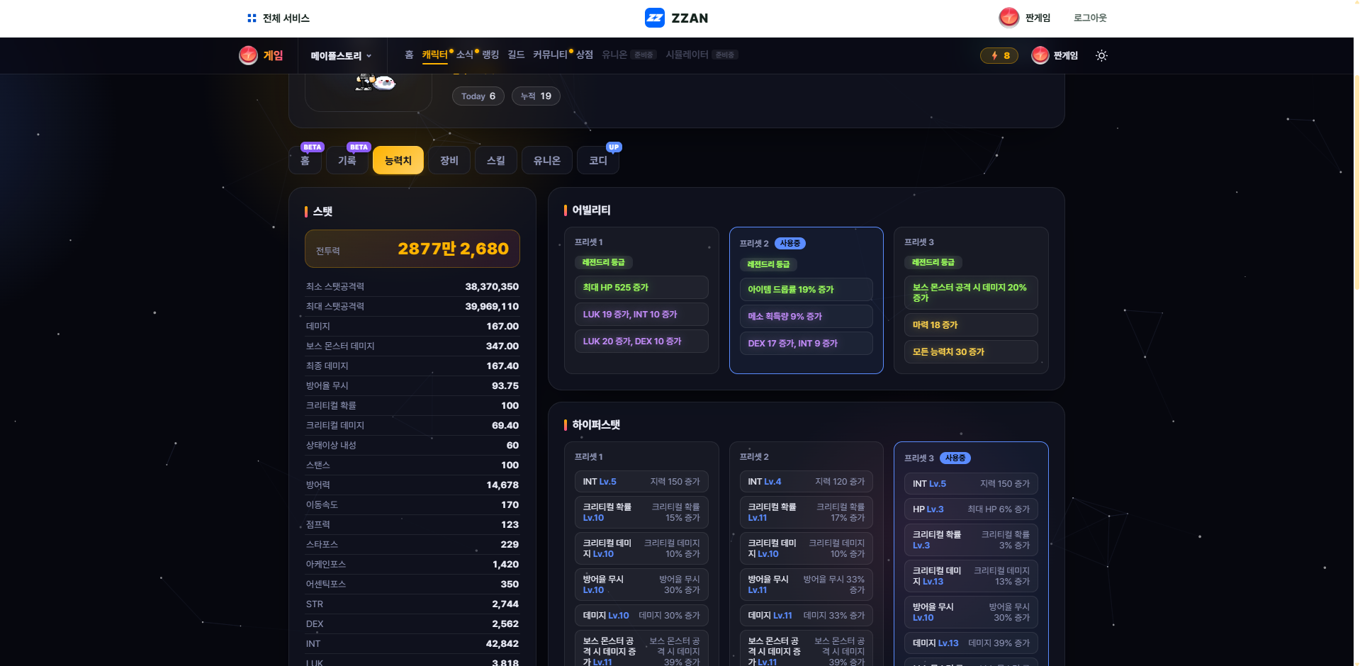Viewport: 1360px width, 666px height.
Task: Select ability 프리셋 2 card in use
Action: pyautogui.click(x=807, y=300)
